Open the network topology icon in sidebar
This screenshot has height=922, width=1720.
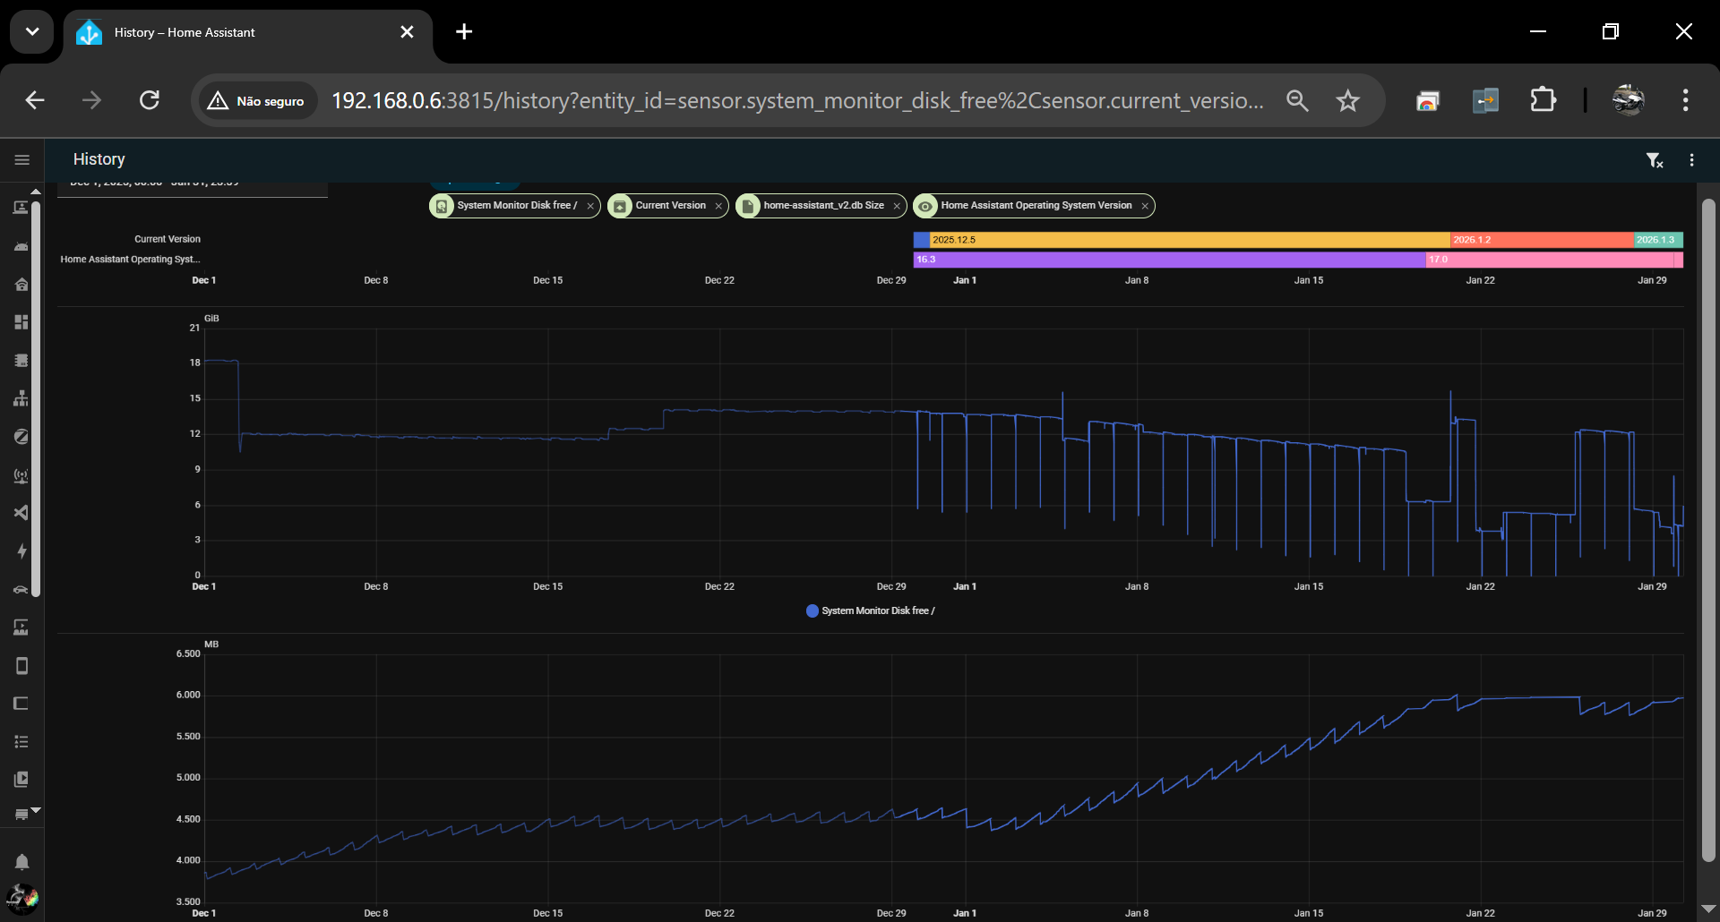(21, 398)
